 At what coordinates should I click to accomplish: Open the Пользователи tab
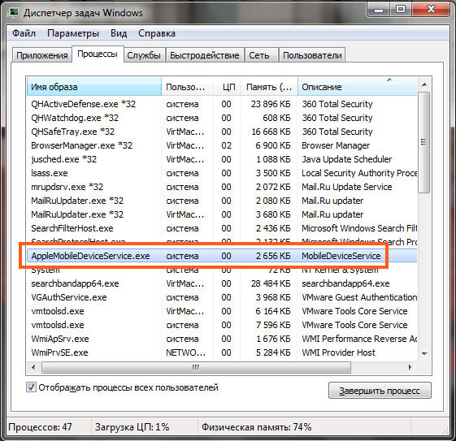point(312,55)
